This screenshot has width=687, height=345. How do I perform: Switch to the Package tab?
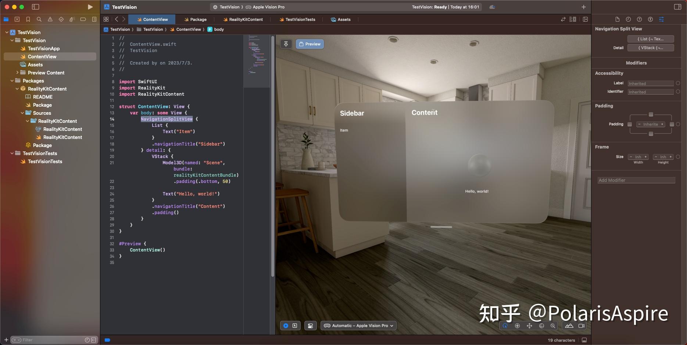(195, 19)
